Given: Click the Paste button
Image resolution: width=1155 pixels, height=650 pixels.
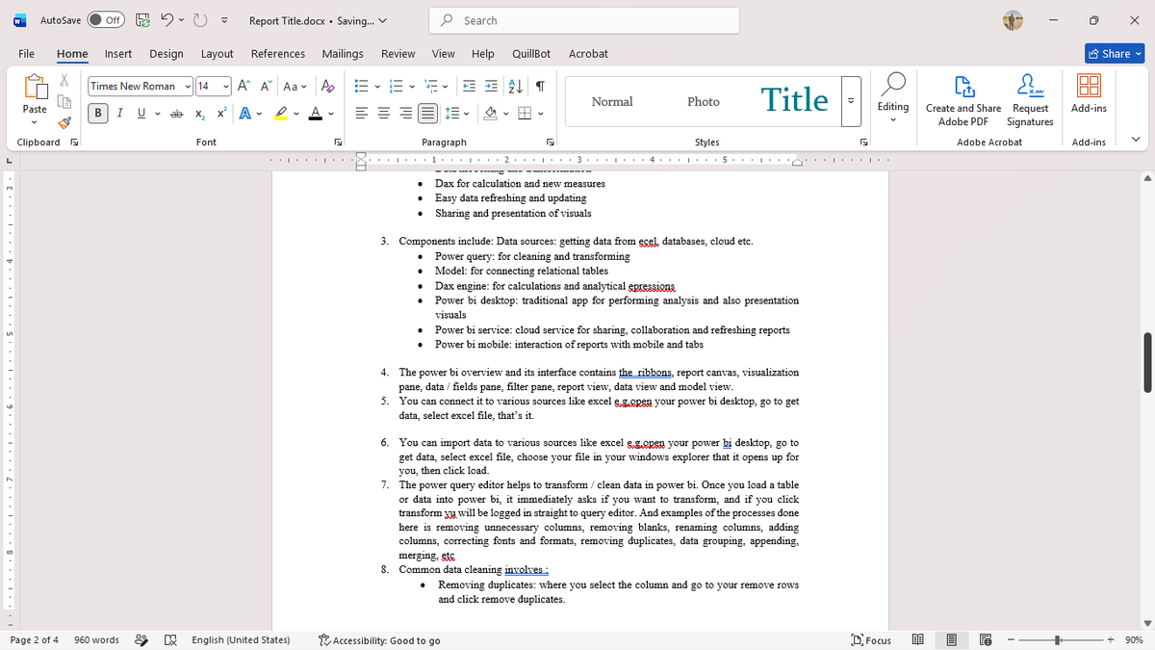Looking at the screenshot, I should tap(34, 99).
